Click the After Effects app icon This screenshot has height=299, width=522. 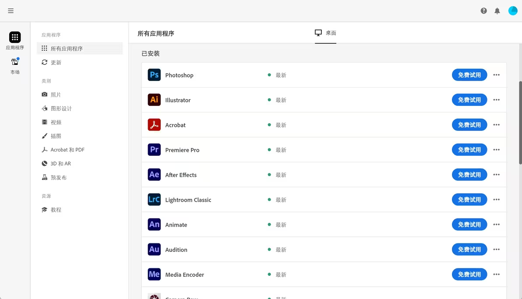click(154, 175)
